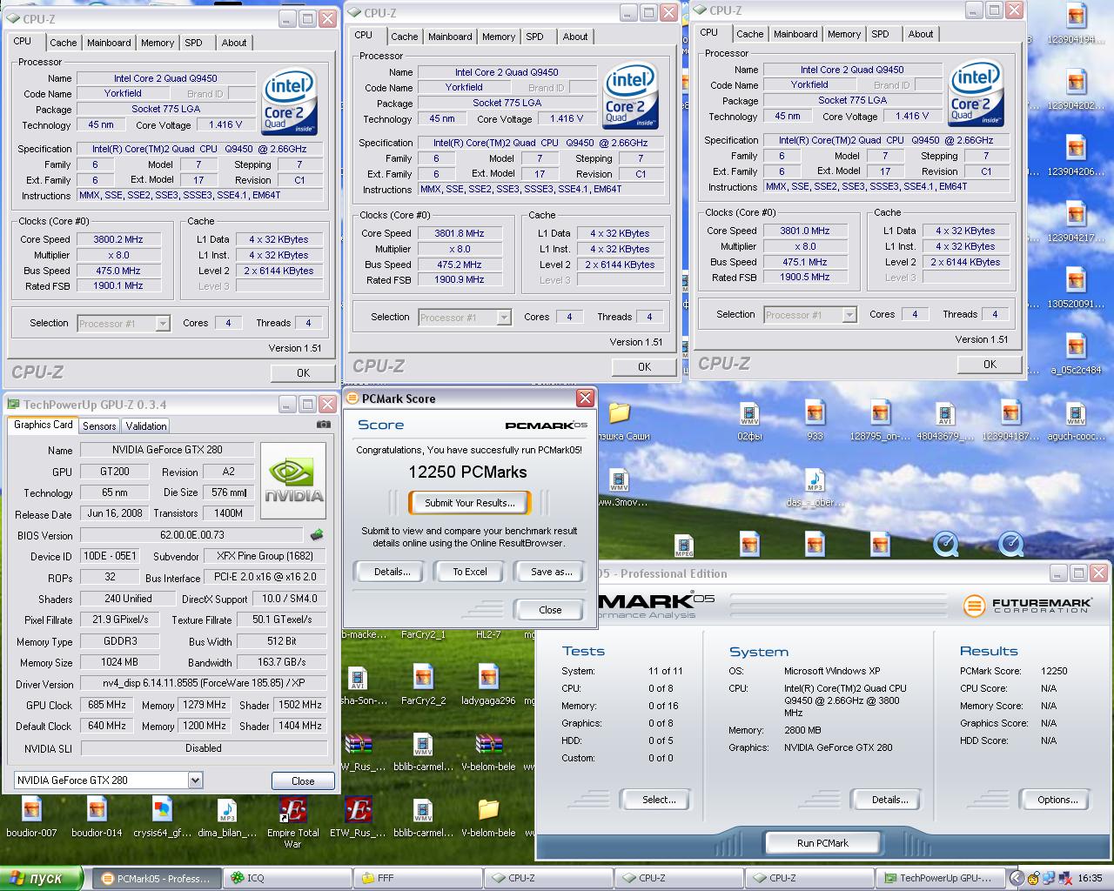Click the Close button in GPU-Z

[303, 780]
